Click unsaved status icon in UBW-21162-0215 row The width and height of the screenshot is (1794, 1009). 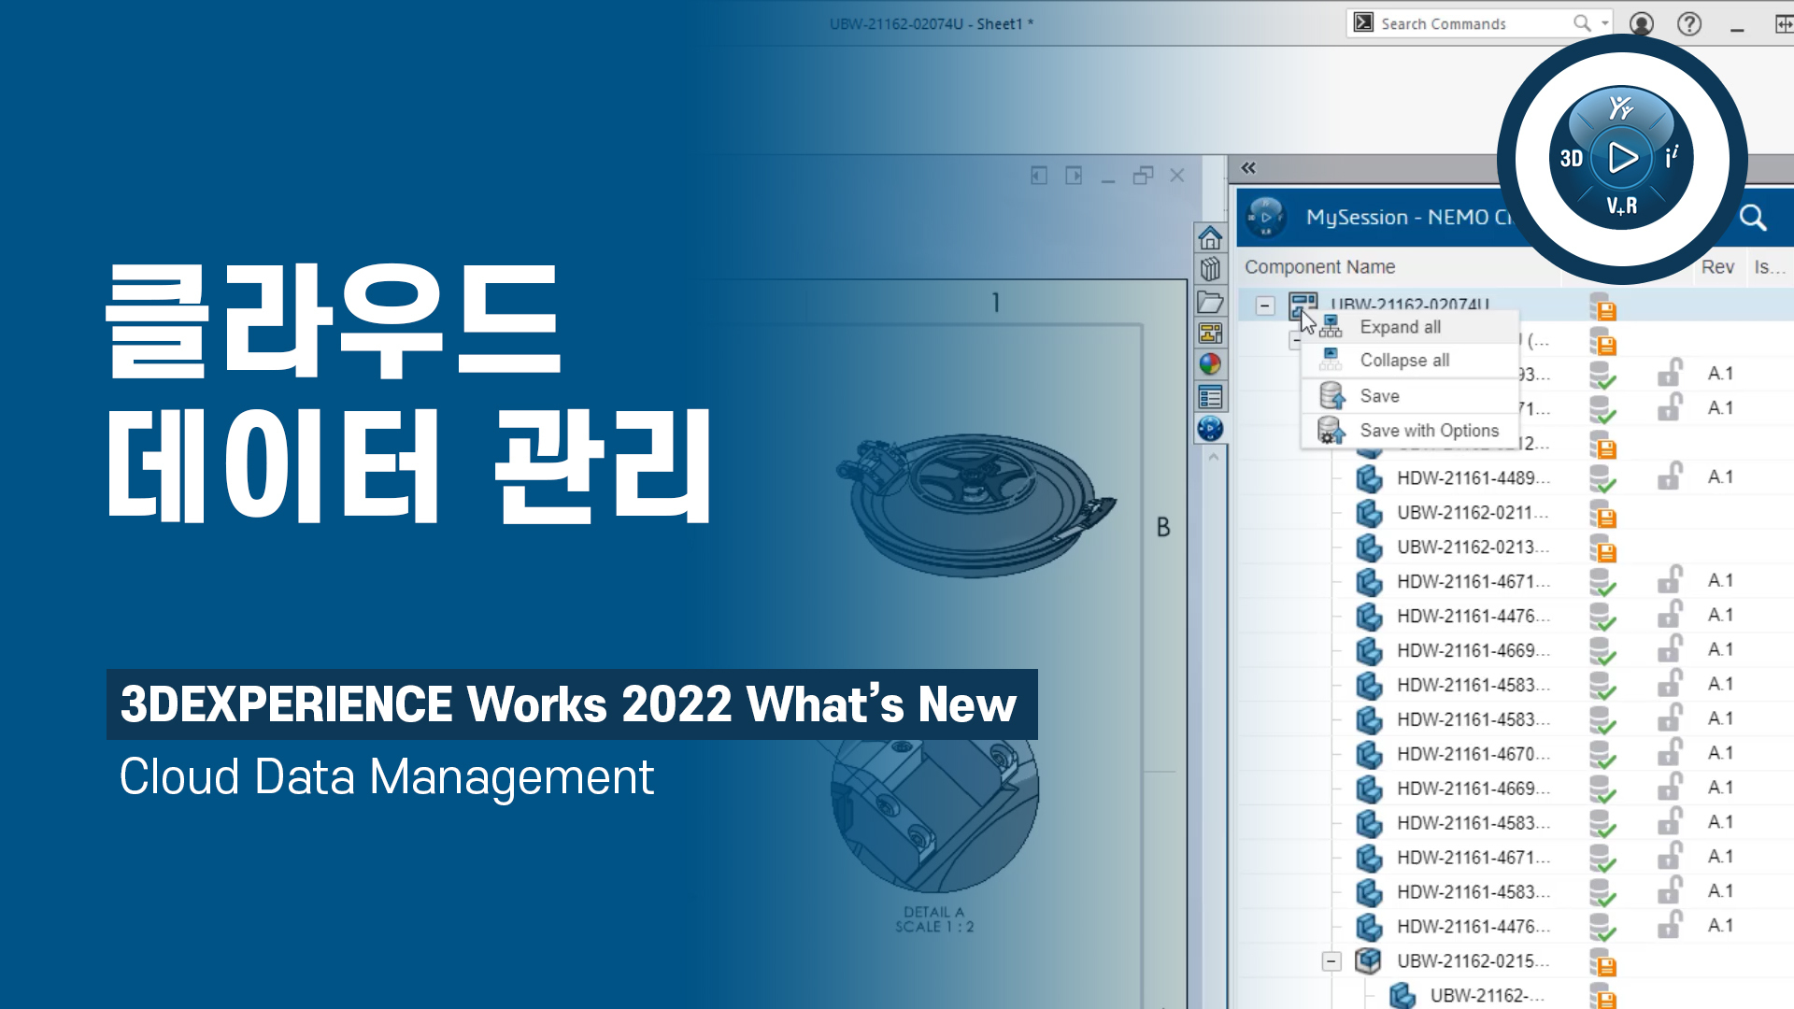coord(1602,962)
